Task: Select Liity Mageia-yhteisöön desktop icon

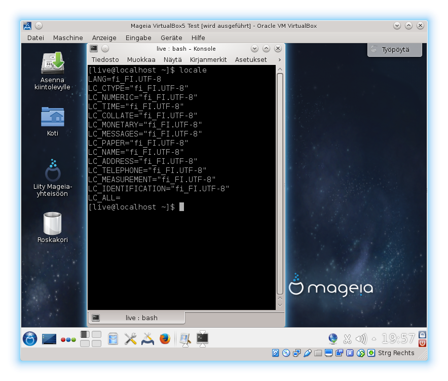Action: click(53, 178)
